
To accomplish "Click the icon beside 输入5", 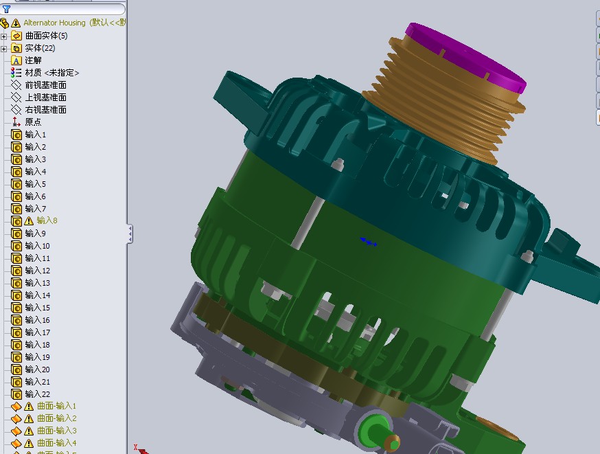I will (x=16, y=184).
